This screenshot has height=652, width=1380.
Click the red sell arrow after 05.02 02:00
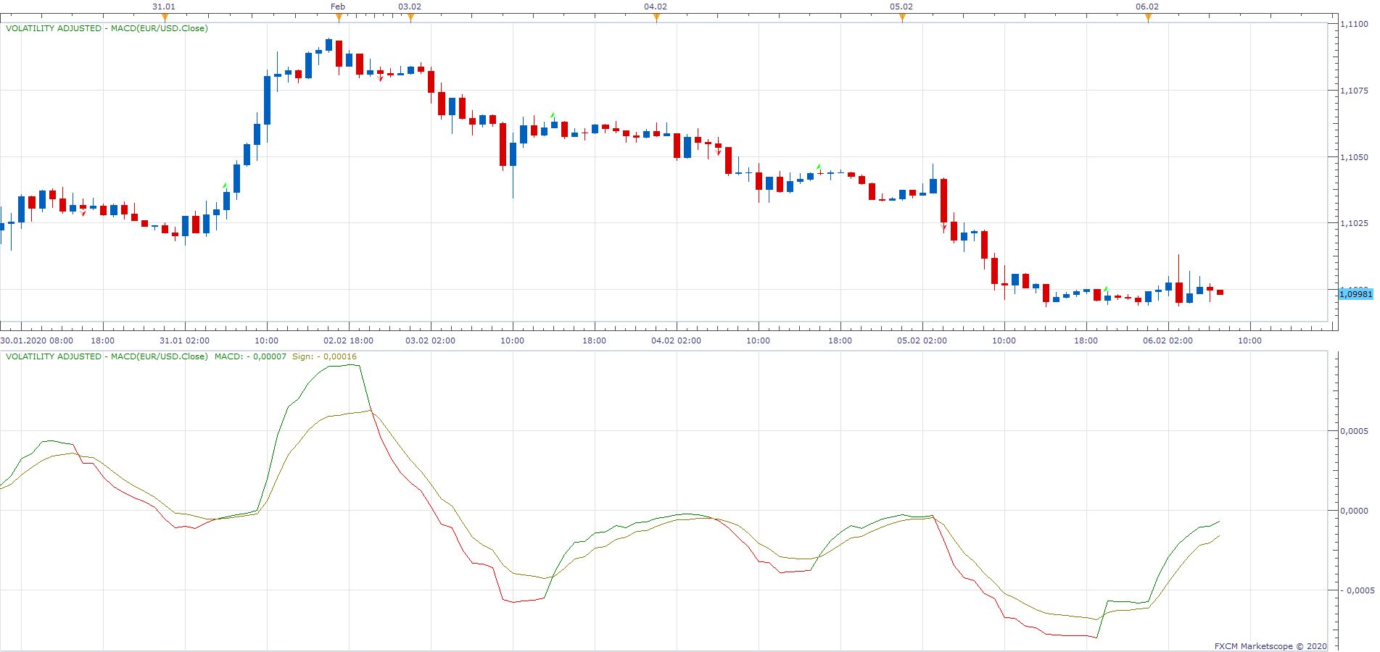[x=943, y=228]
